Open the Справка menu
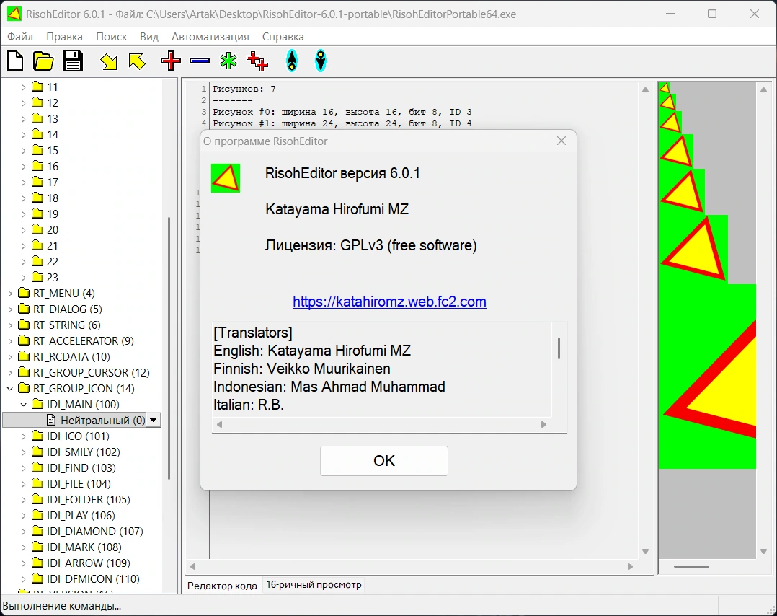777x616 pixels. click(x=283, y=37)
